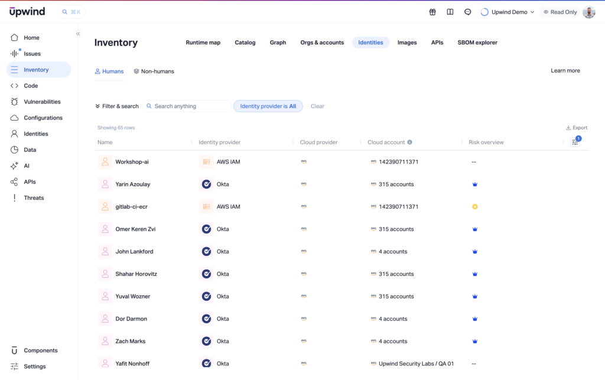
Task: Click the gift icon in top bar
Action: click(x=432, y=12)
